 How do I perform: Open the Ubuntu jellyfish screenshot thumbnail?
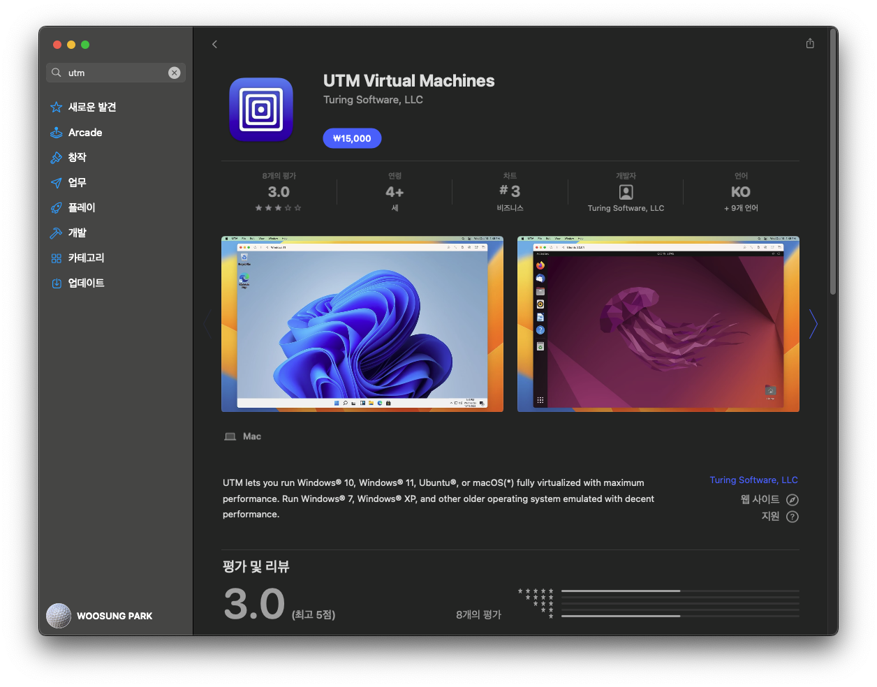658,324
